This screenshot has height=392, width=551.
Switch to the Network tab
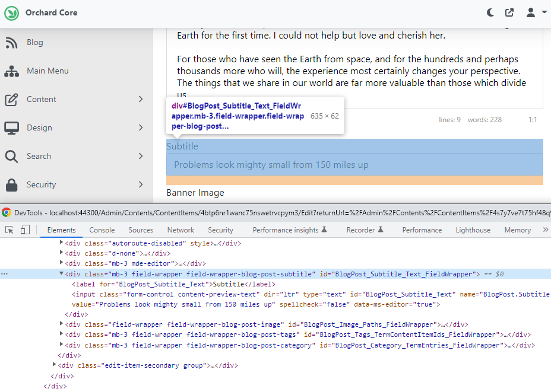pyautogui.click(x=180, y=230)
